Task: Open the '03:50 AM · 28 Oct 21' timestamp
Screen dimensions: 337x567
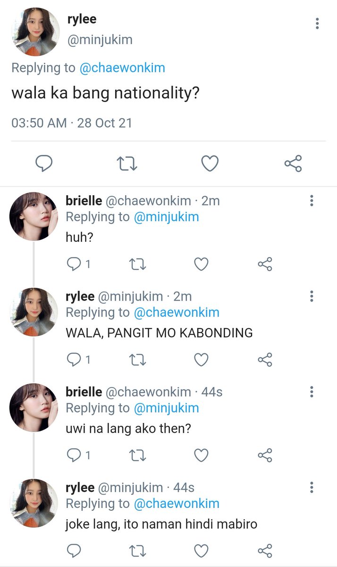Action: tap(71, 123)
